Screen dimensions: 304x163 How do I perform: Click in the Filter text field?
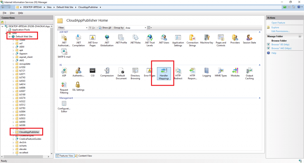[x=76, y=28]
